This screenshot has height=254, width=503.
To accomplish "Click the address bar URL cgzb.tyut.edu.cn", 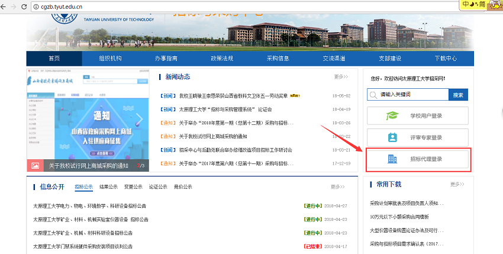I will [62, 7].
